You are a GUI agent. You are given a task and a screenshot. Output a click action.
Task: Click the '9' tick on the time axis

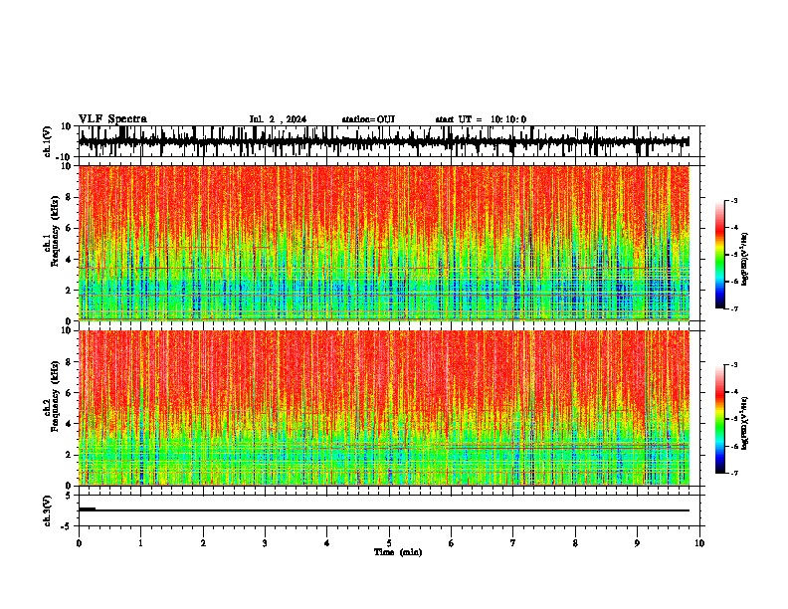[637, 543]
